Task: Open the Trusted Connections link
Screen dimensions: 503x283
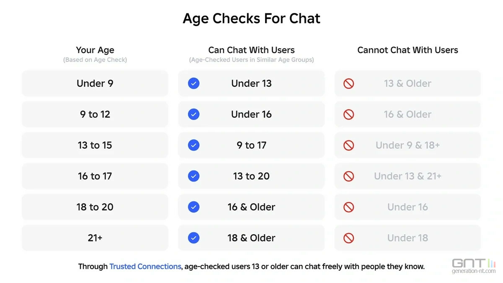Action: 145,267
